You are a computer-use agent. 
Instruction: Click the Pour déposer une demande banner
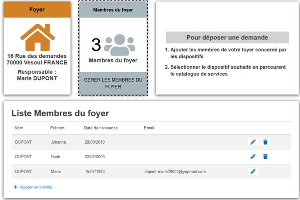(227, 37)
